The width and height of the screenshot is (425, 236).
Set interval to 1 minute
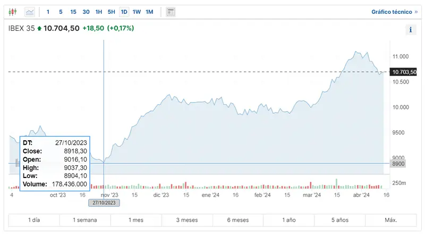pyautogui.click(x=48, y=12)
